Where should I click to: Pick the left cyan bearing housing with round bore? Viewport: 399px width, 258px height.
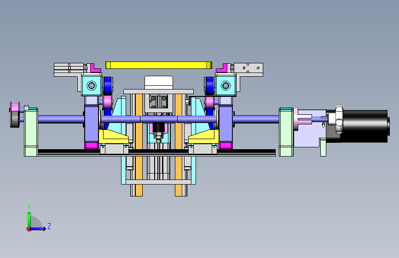click(92, 85)
